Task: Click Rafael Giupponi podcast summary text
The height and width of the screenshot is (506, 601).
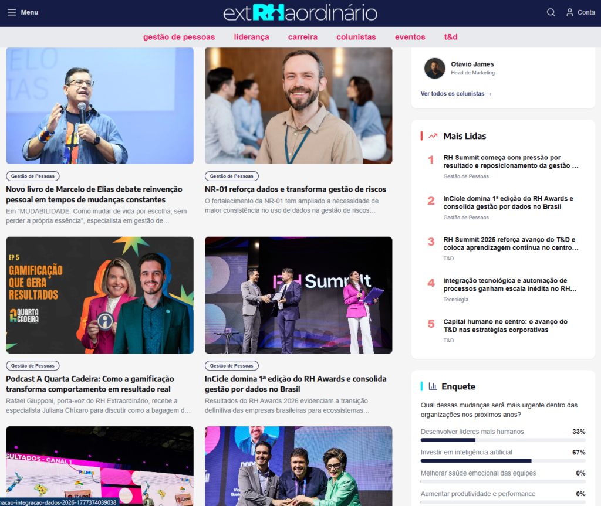Action: [x=98, y=406]
